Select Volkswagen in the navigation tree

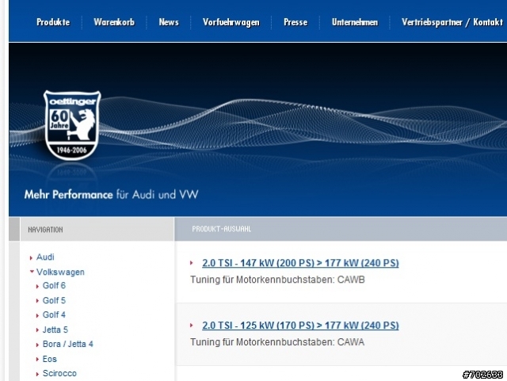60,272
